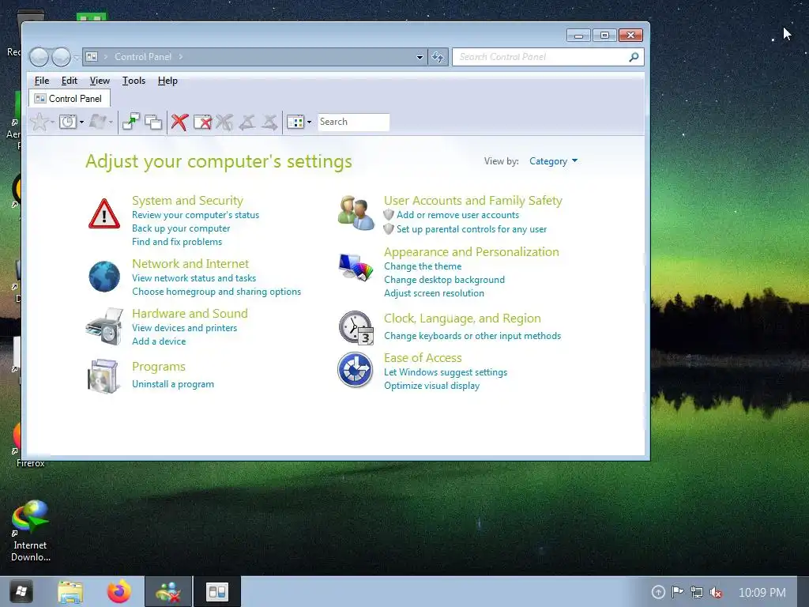Click the clock showing 10:09 PM
This screenshot has height=607, width=809.
(762, 593)
